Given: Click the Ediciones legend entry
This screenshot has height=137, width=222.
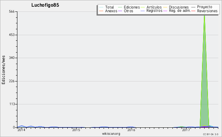Looking at the screenshot, I should click(x=129, y=7).
